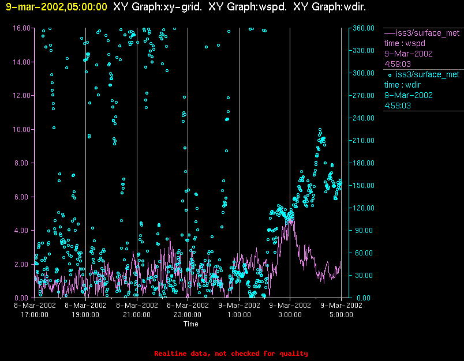Click the pink 16.00 left axis label
This screenshot has width=464, height=361.
pyautogui.click(x=21, y=28)
